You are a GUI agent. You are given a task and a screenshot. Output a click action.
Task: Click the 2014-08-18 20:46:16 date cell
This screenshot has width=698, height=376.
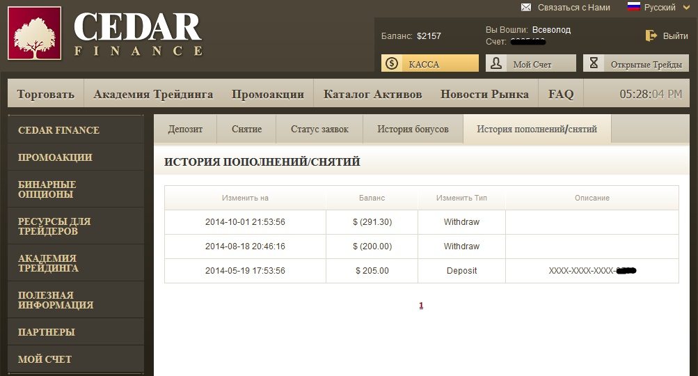(x=245, y=246)
